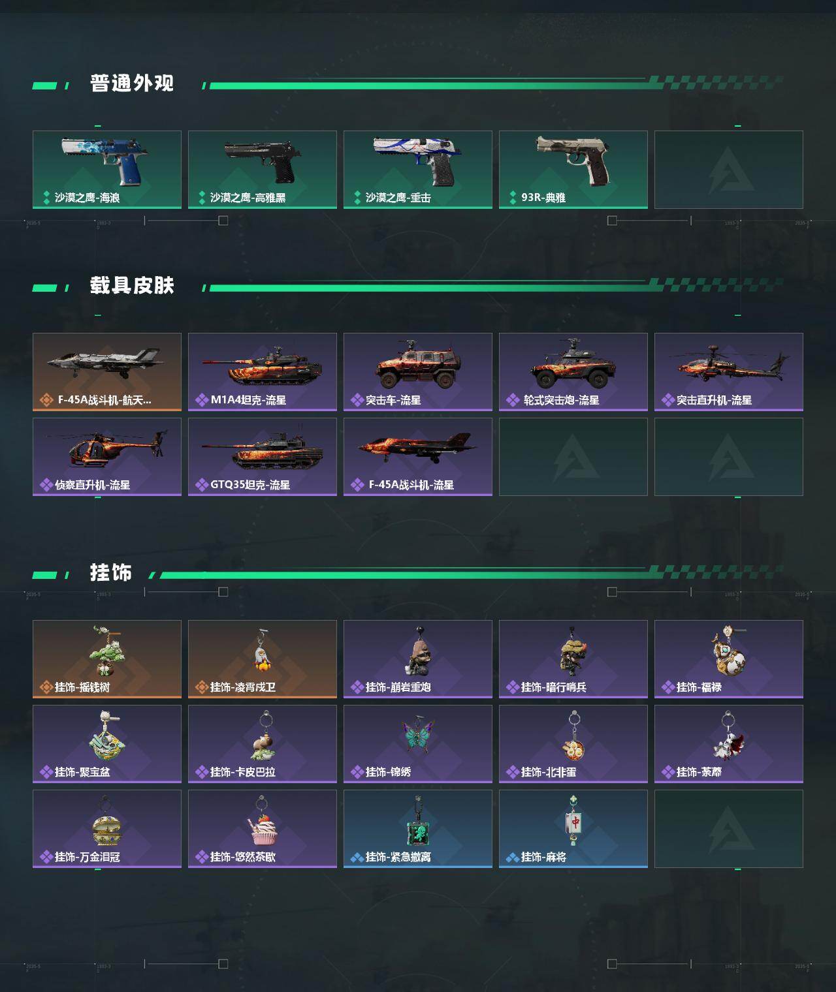Select the 突击车-流星 assault vehicle skin
Screen dimensions: 836x992
(418, 372)
